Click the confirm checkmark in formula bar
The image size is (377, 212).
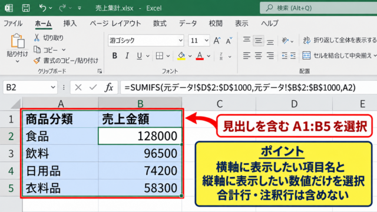[x=93, y=87]
